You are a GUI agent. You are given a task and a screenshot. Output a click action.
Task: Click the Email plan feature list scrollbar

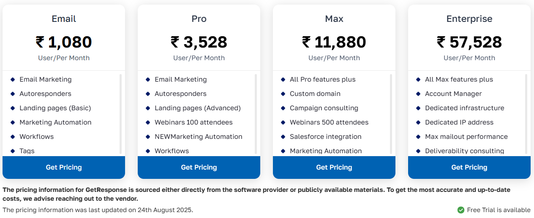(120, 114)
